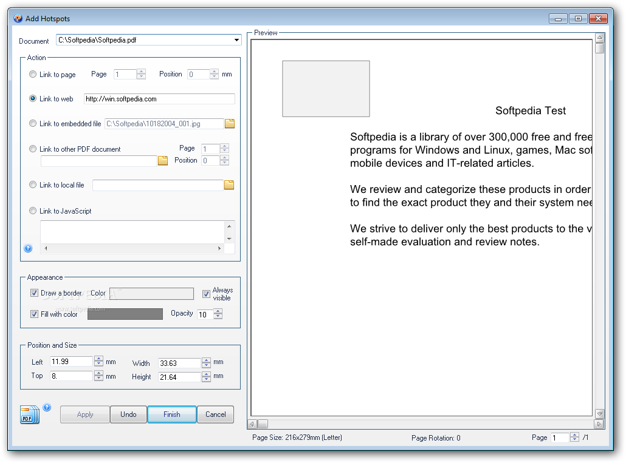
Task: Browse for embedded file with folder icon
Action: coord(230,124)
